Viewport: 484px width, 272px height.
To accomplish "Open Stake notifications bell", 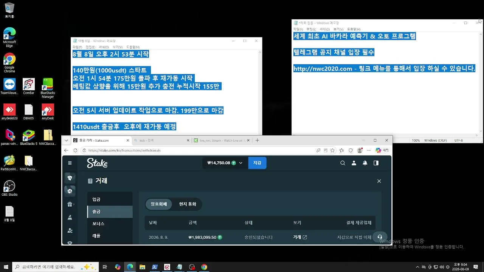I will (365, 163).
